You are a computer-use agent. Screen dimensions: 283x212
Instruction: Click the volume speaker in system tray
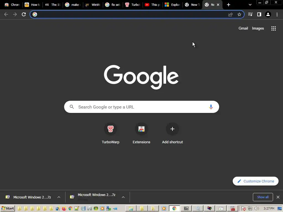coord(256,209)
